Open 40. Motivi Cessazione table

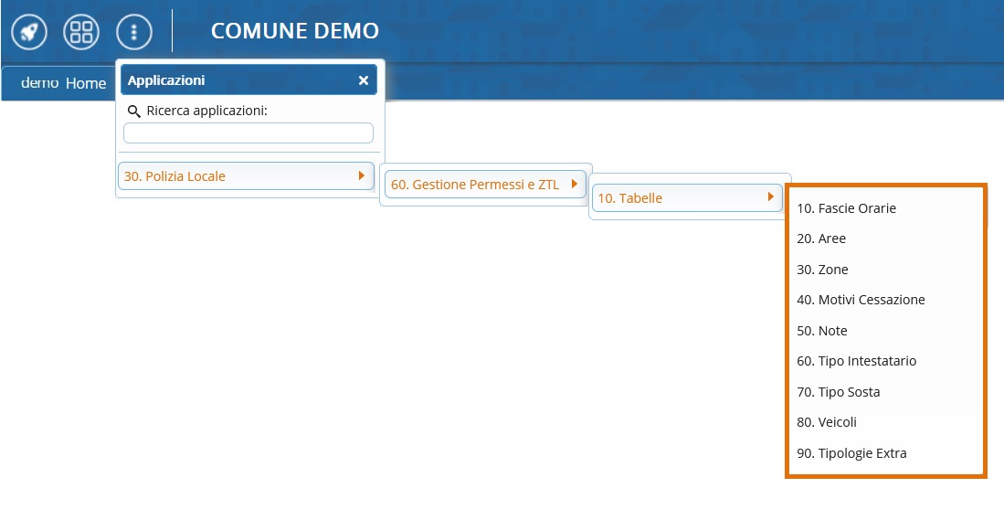[x=861, y=300]
